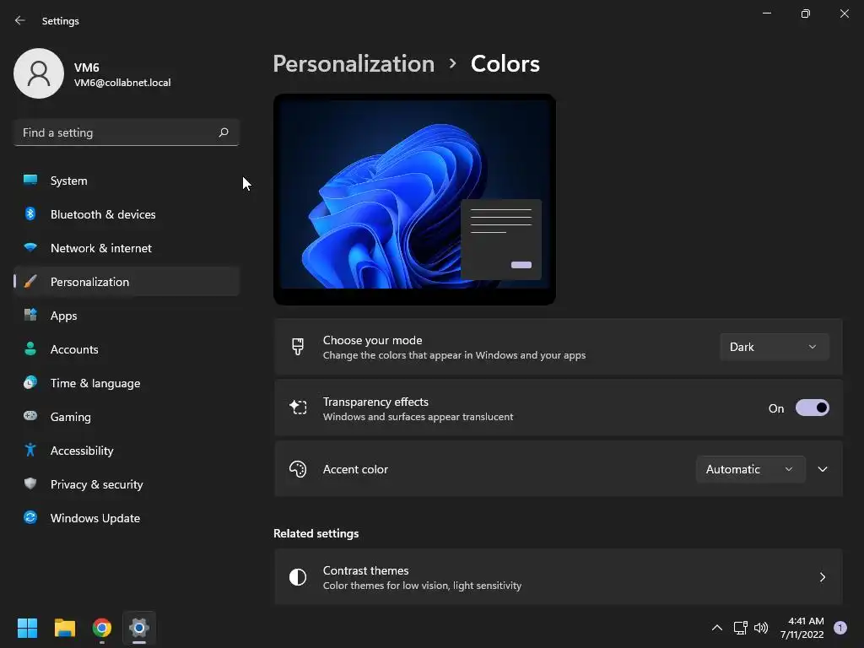
Task: Click the Settings window title text
Action: pos(61,21)
